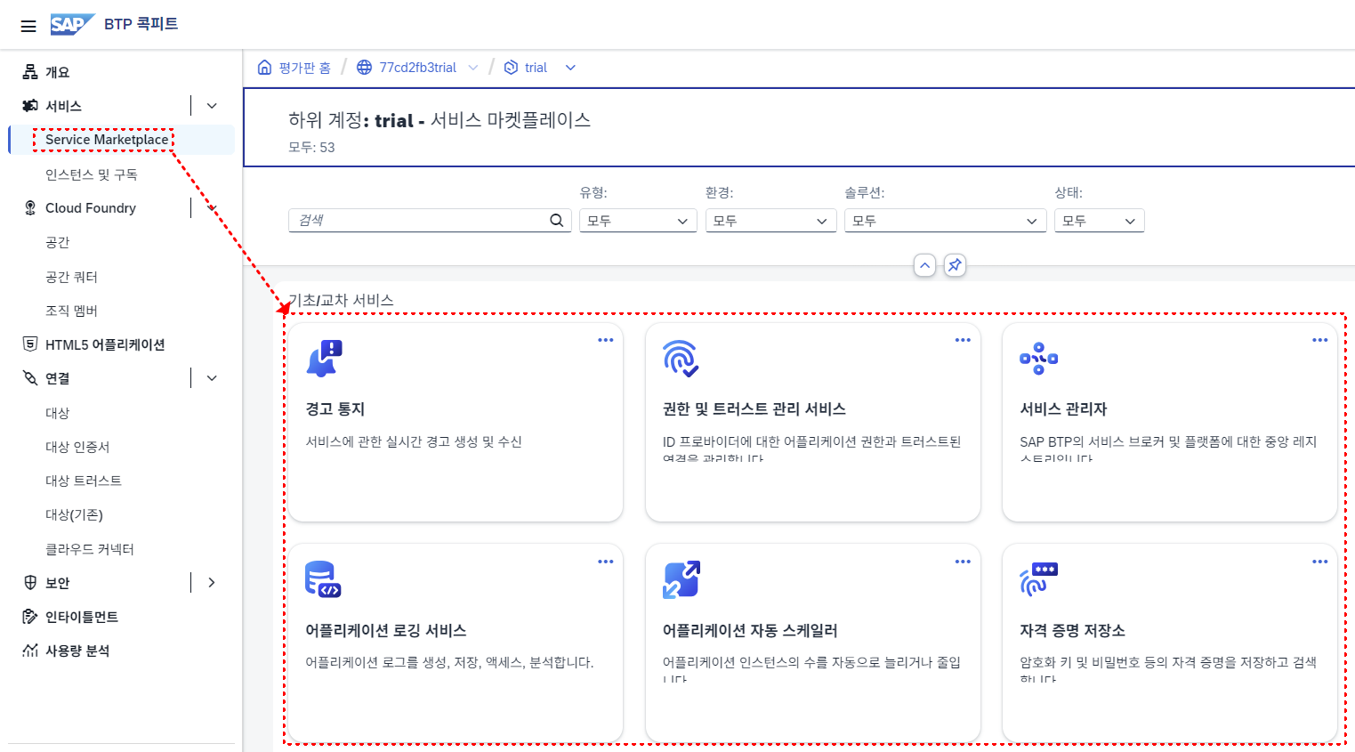Open 대상 under 연결
Viewport: 1355px width, 752px height.
coord(58,413)
